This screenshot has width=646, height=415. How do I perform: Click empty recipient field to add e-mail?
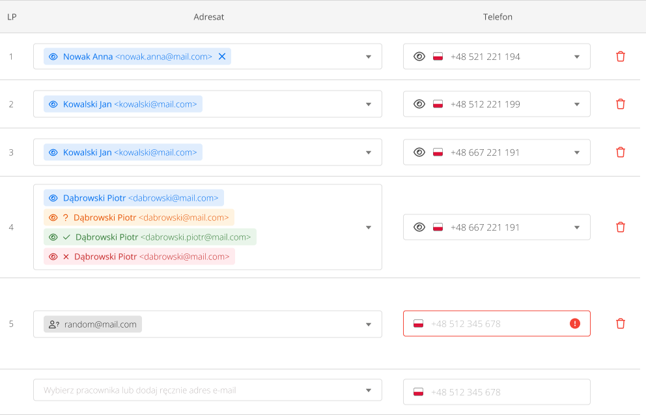[x=195, y=390]
